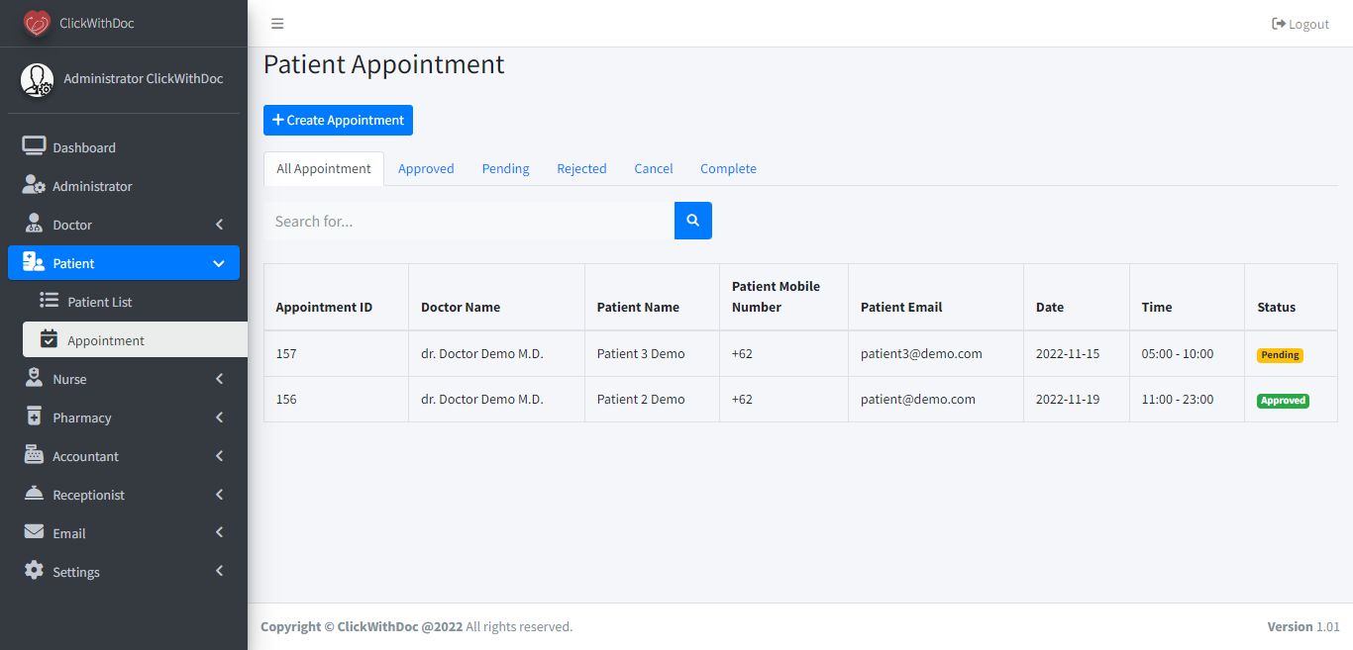Open the Rejected appointments tab

(581, 169)
